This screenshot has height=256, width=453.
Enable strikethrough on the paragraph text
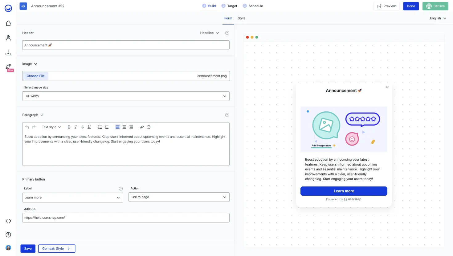coord(82,127)
